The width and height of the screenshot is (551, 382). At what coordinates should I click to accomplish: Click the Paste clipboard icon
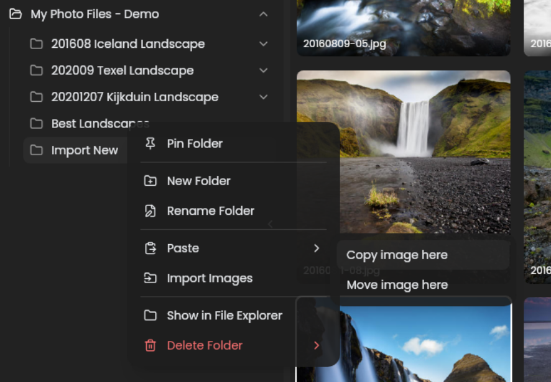pos(150,248)
